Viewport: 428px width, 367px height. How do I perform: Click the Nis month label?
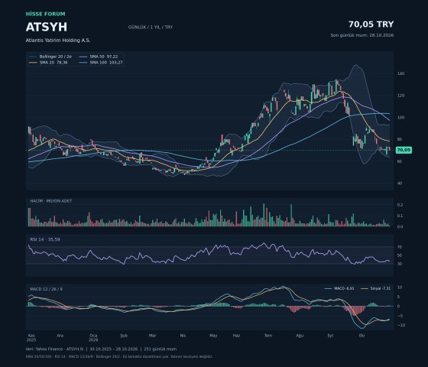[183, 336]
